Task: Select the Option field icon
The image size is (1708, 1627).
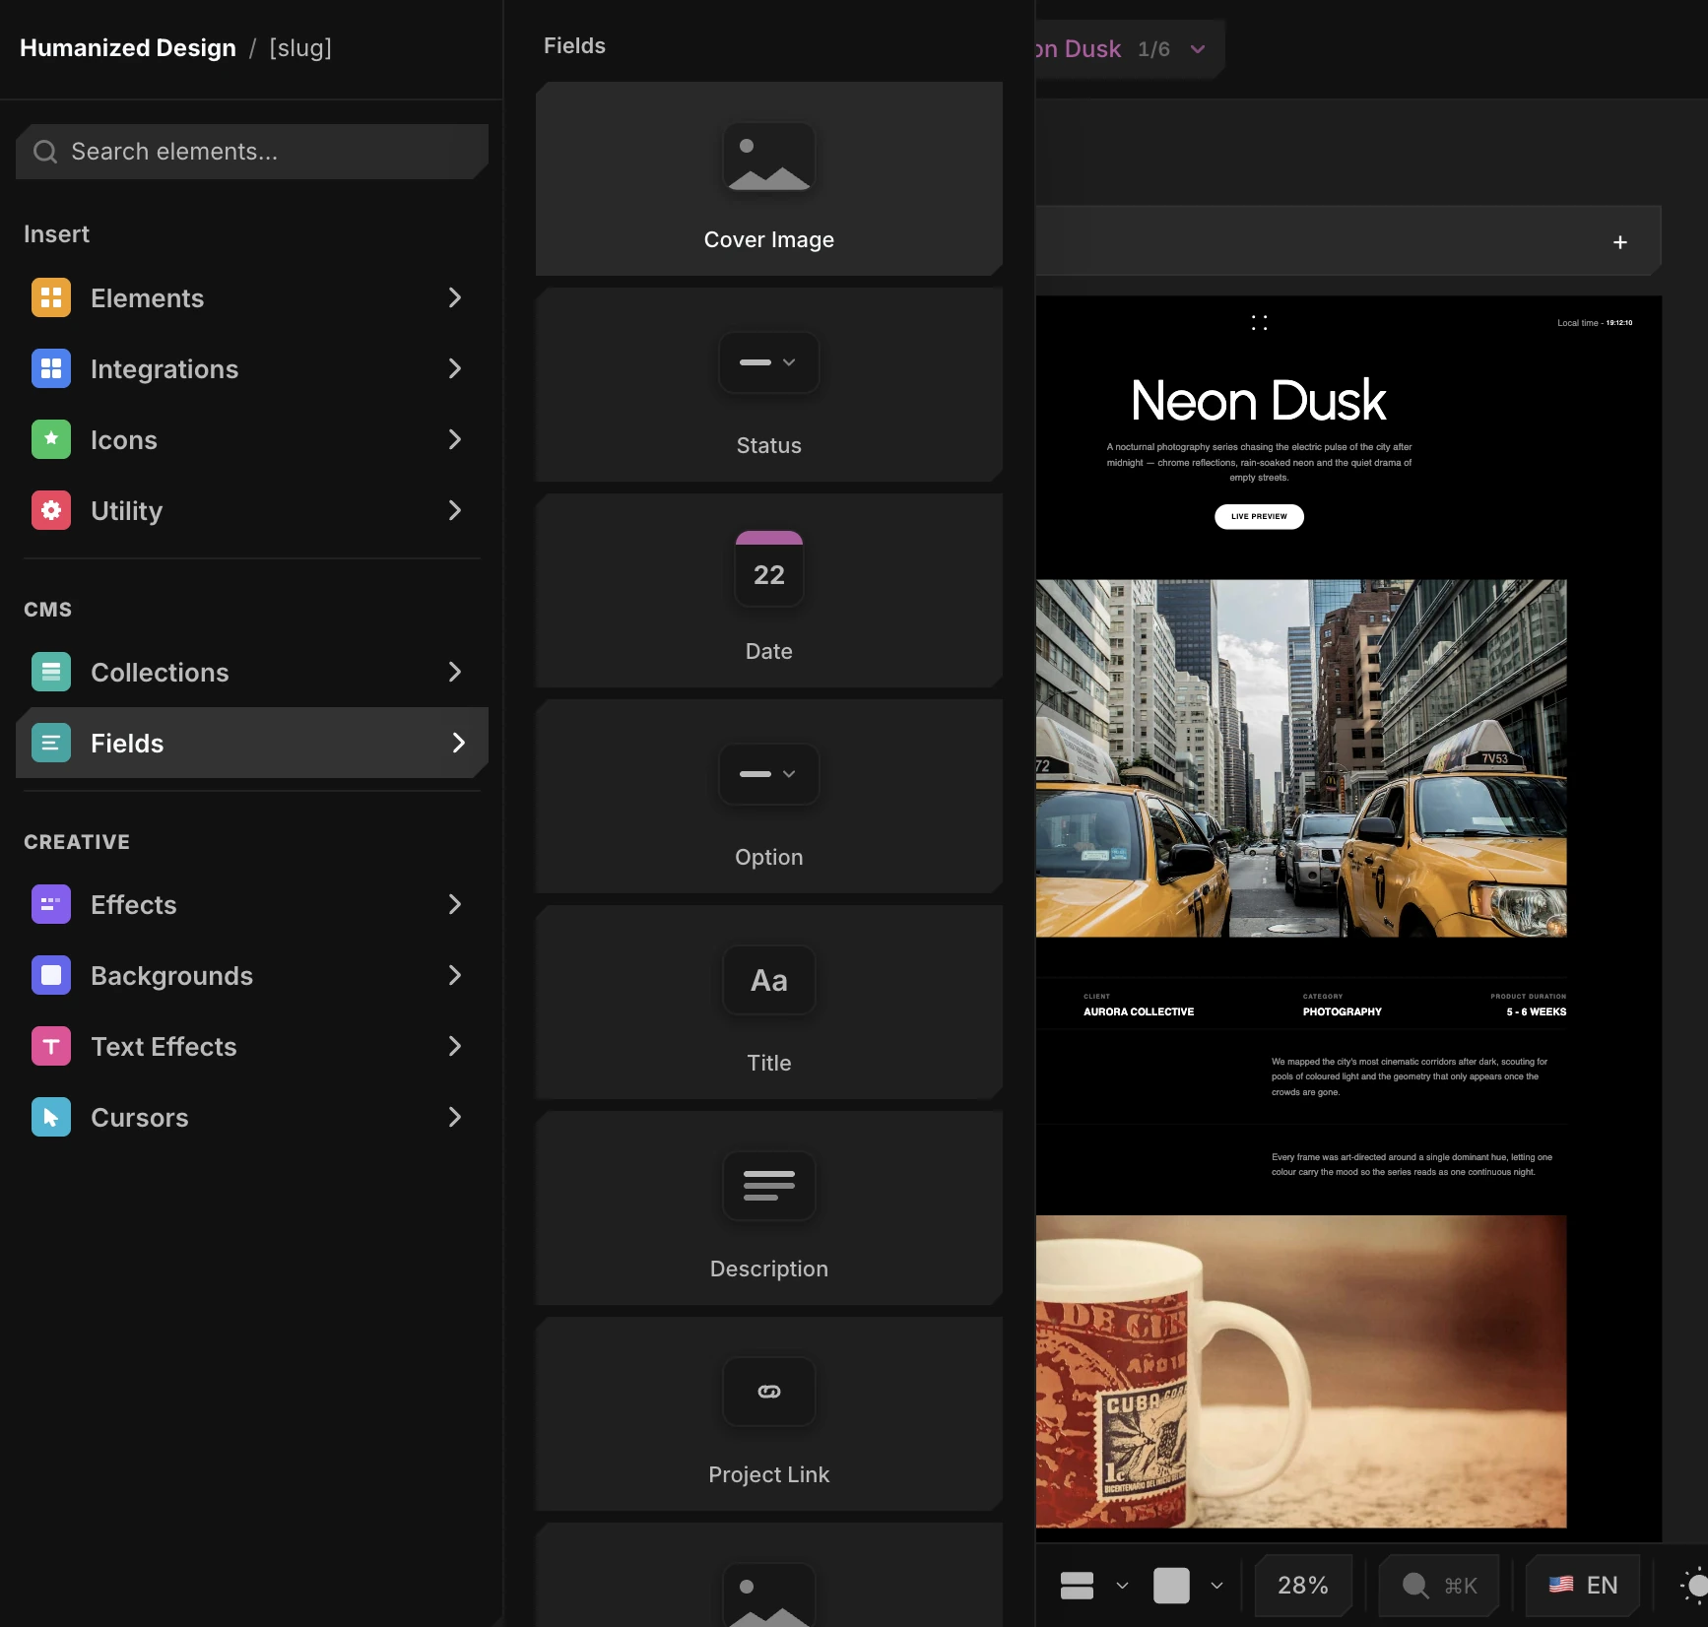Action: 769,774
